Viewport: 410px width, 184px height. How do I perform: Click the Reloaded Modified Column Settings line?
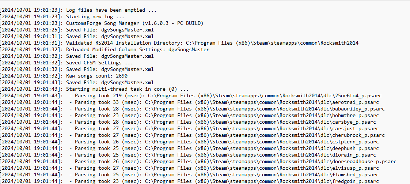click(x=105, y=49)
